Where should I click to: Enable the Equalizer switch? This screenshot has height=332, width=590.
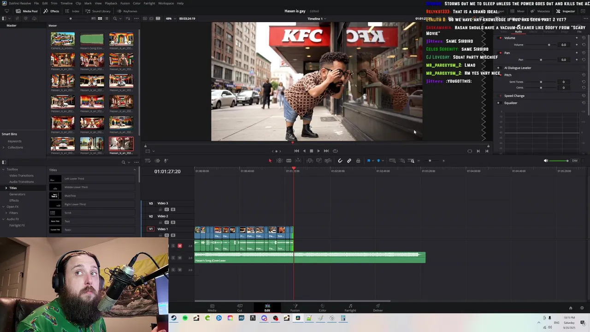coord(498,103)
